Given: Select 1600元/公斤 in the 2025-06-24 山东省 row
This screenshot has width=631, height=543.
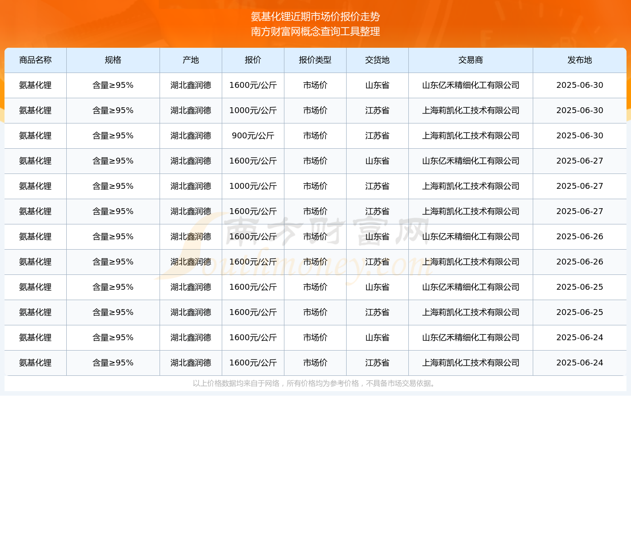Looking at the screenshot, I should 253,338.
